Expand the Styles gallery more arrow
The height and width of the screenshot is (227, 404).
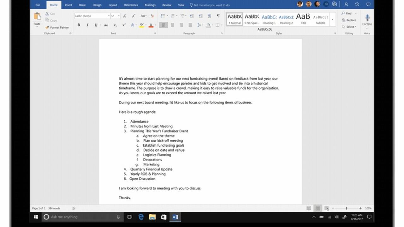point(332,20)
